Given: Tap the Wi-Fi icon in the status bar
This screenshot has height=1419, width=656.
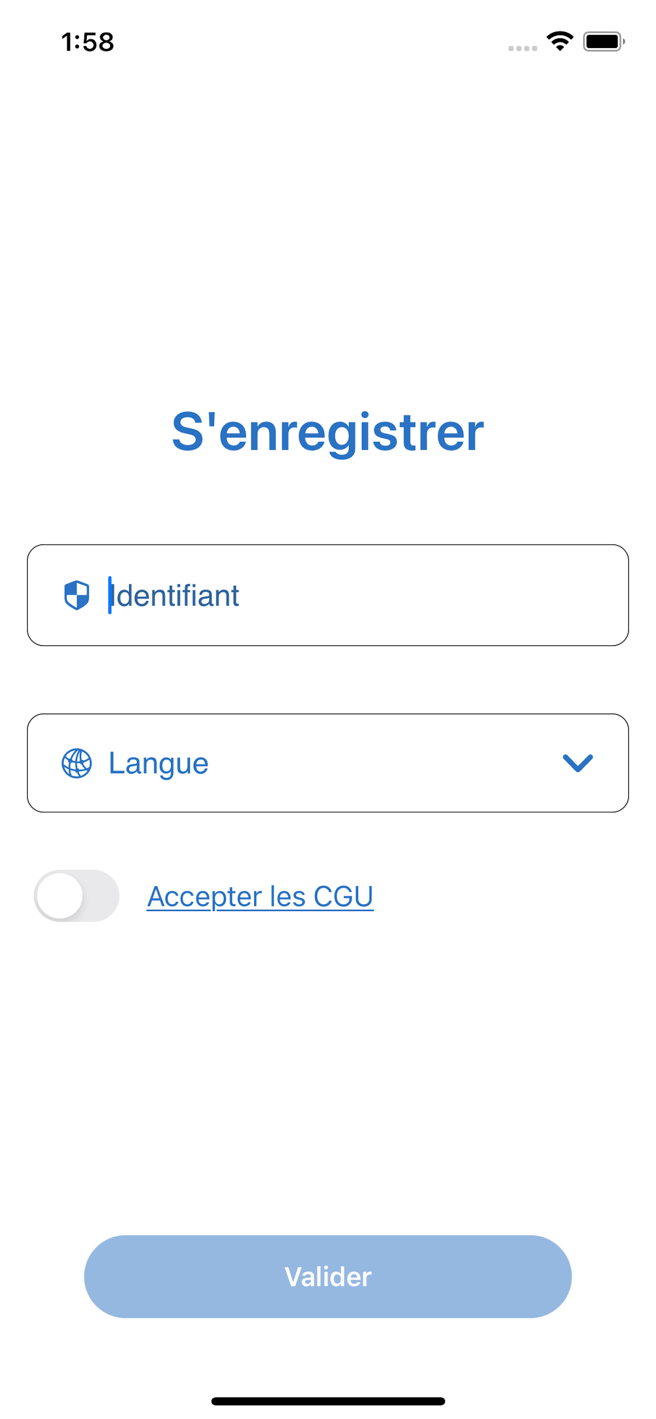Looking at the screenshot, I should (559, 41).
